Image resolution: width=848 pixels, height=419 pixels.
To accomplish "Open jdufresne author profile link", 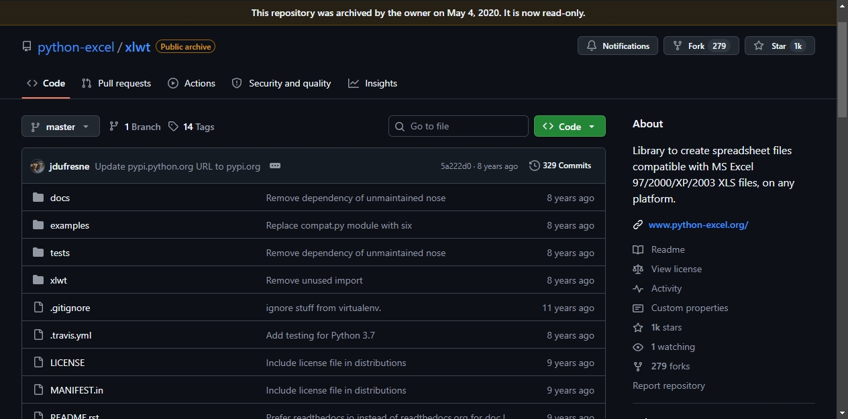I will 69,166.
